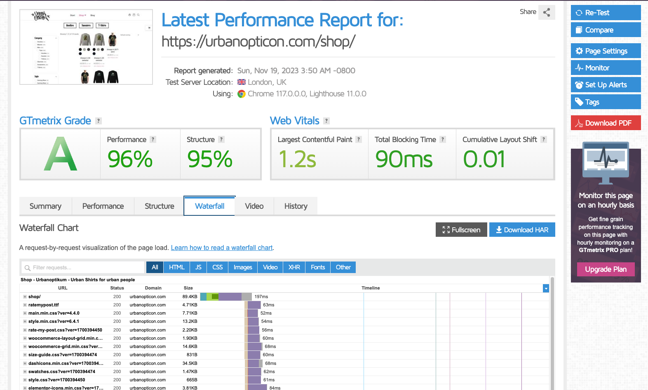Expand the main.min.css?ver=4.4.0 row
This screenshot has width=648, height=390.
(x=25, y=313)
